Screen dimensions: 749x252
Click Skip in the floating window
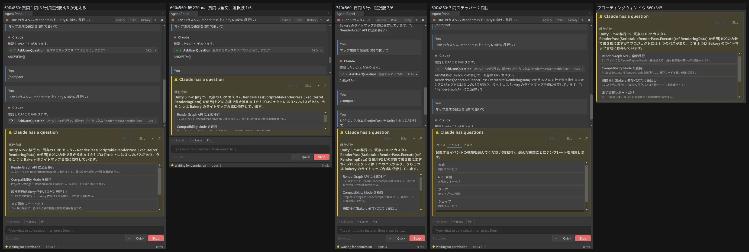735,22
